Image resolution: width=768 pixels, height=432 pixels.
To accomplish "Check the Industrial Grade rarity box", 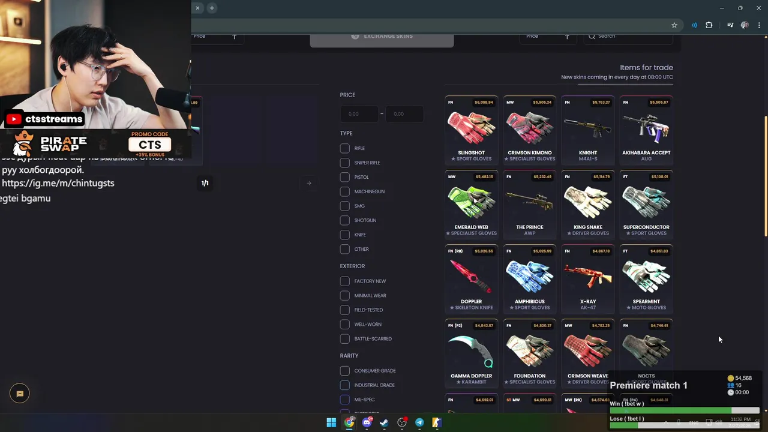I will click(344, 385).
